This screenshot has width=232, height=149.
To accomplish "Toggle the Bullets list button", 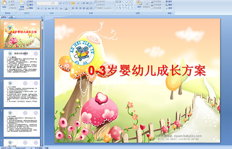I will point(74,3).
